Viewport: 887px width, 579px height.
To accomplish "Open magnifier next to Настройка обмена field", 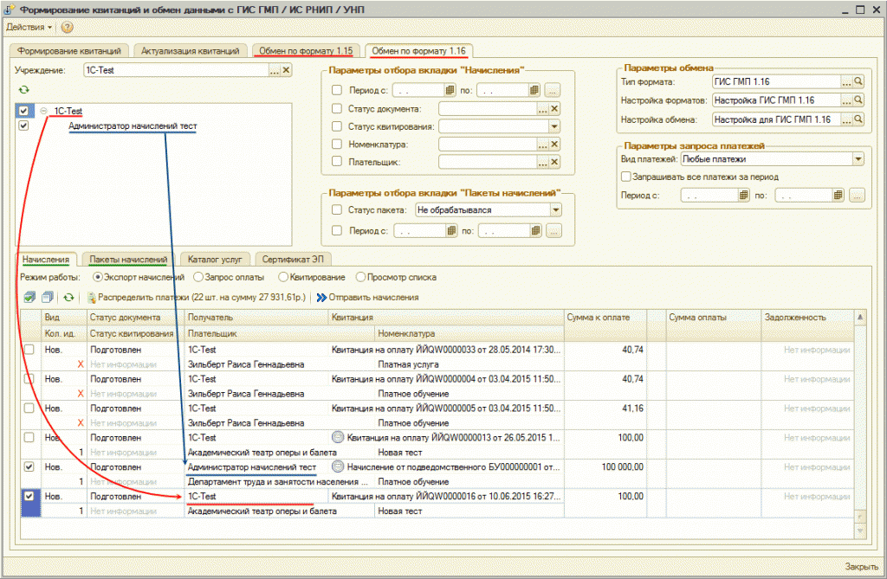I will coord(858,119).
